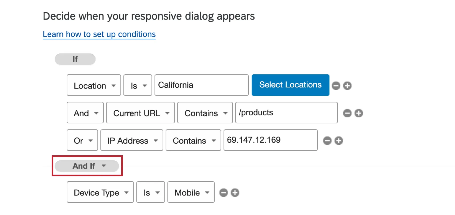Open Learn how to set up conditions link
This screenshot has width=455, height=215.
(99, 34)
